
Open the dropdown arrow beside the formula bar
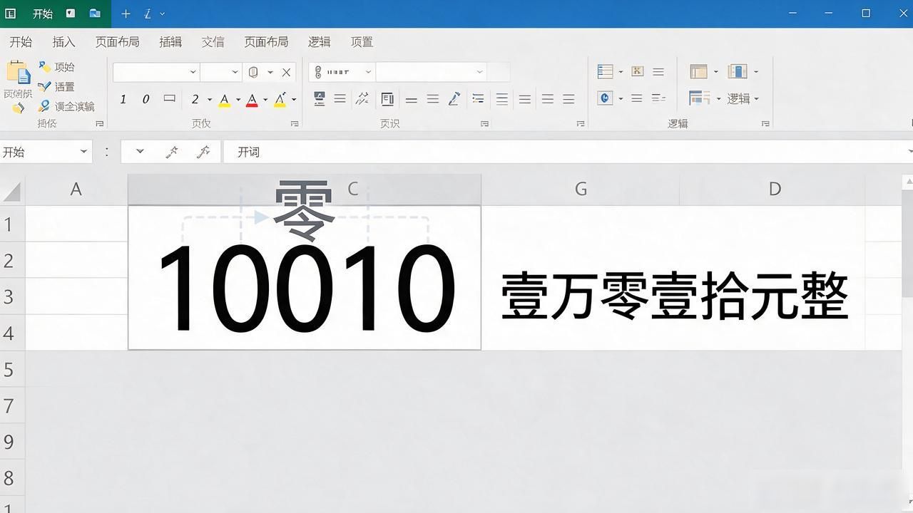(x=140, y=152)
